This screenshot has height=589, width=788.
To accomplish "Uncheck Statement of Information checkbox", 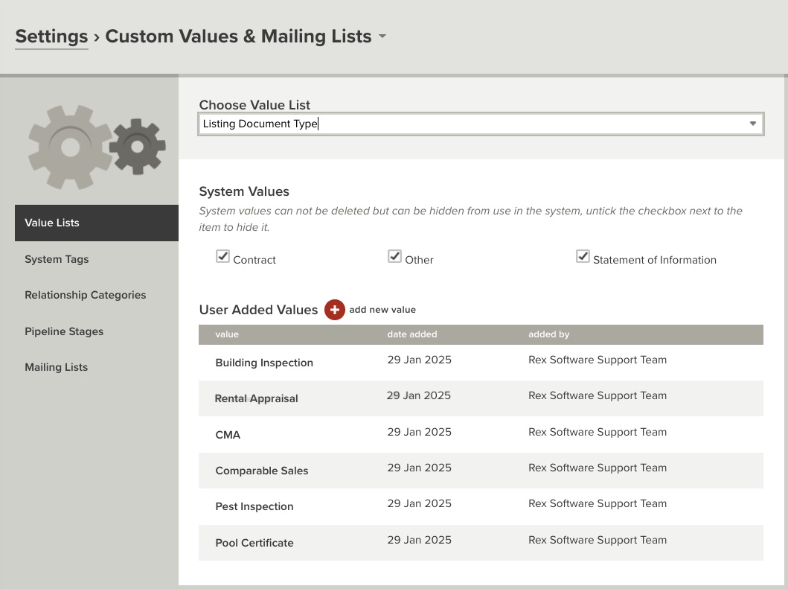I will tap(583, 257).
